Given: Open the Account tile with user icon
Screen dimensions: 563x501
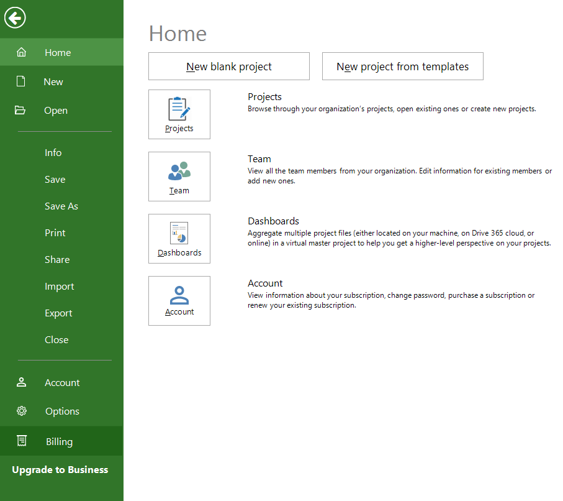Looking at the screenshot, I should [179, 301].
